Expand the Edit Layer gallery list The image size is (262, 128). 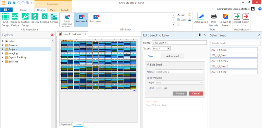click(174, 25)
